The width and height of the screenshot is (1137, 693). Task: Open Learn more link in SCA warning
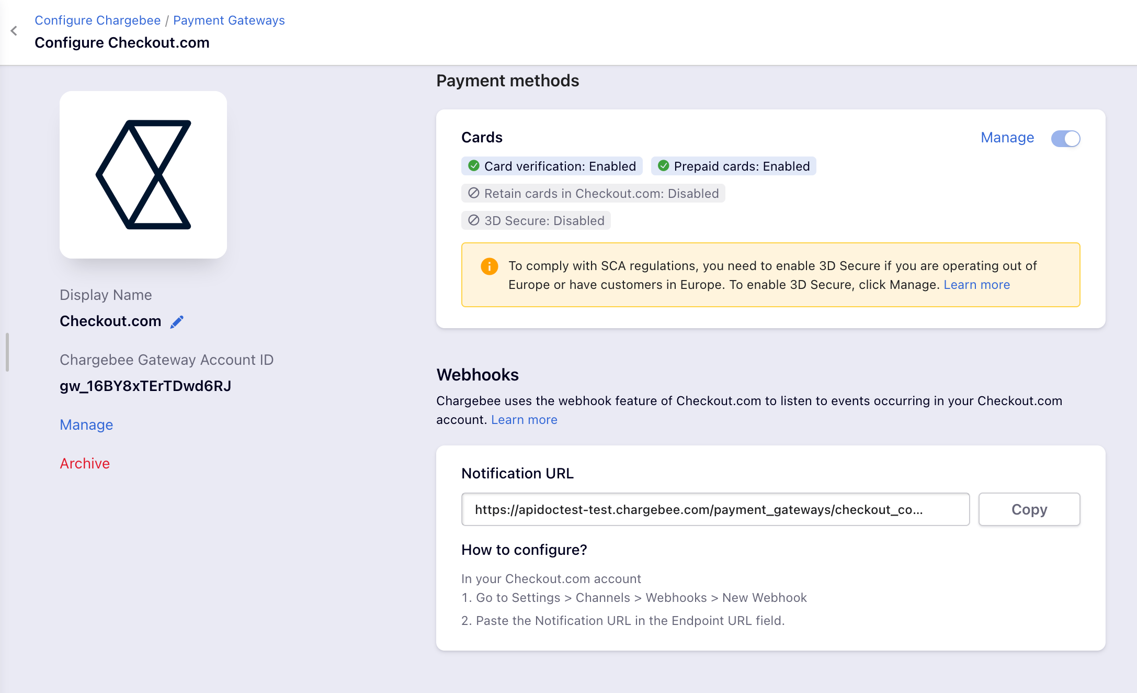pos(977,285)
